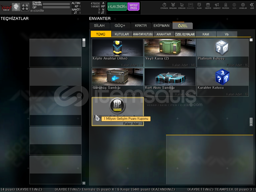256x192 pixels.
Task: Open the Sıralama ranking icon
Action: click(173, 6)
